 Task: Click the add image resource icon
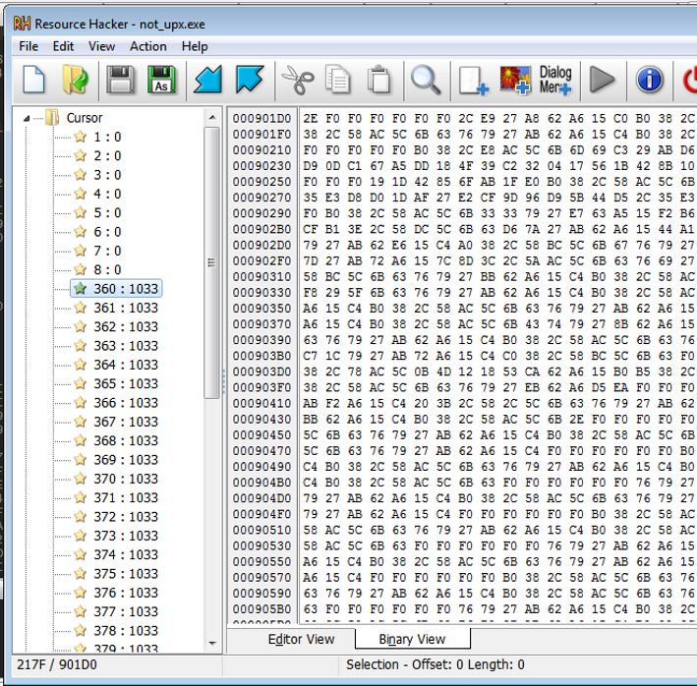click(x=515, y=80)
